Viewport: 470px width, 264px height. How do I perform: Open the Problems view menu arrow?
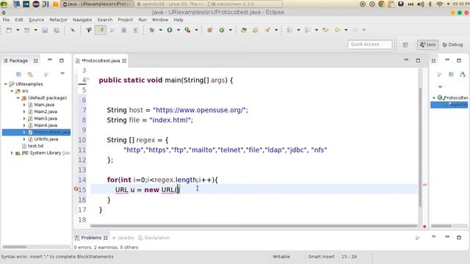434,237
